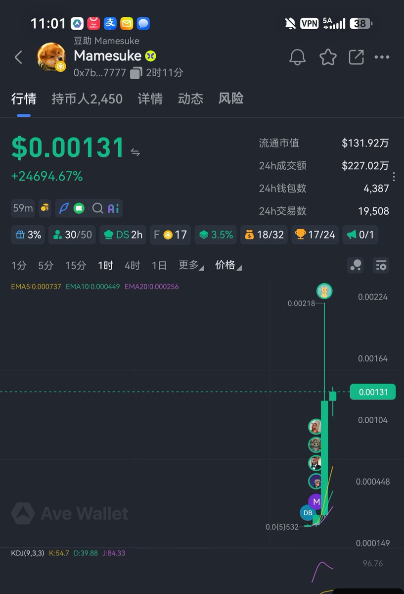Screen dimensions: 404x594
Task: Tap the blue Alipay notification icon
Action: [110, 23]
